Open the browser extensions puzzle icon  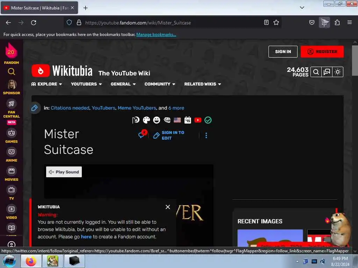pos(337,22)
